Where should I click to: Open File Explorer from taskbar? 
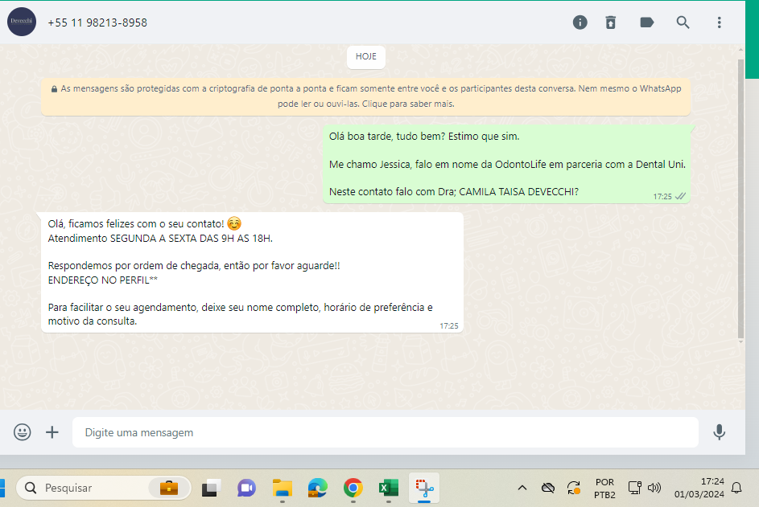(282, 488)
